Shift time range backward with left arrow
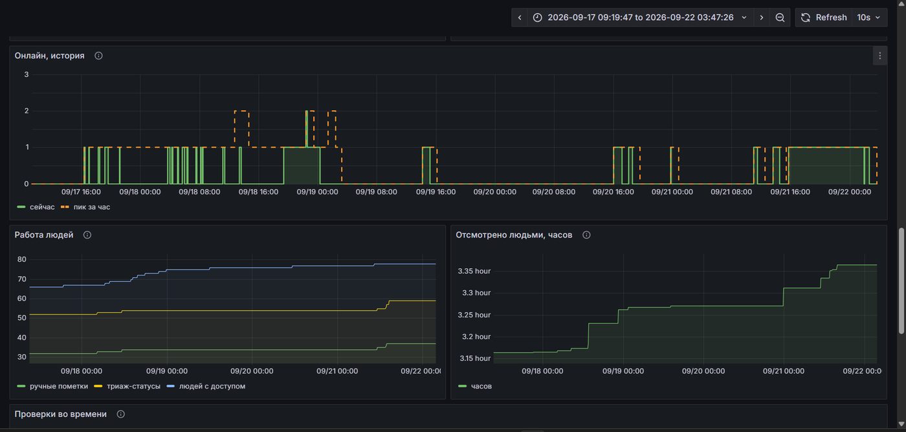906x432 pixels. pos(520,17)
